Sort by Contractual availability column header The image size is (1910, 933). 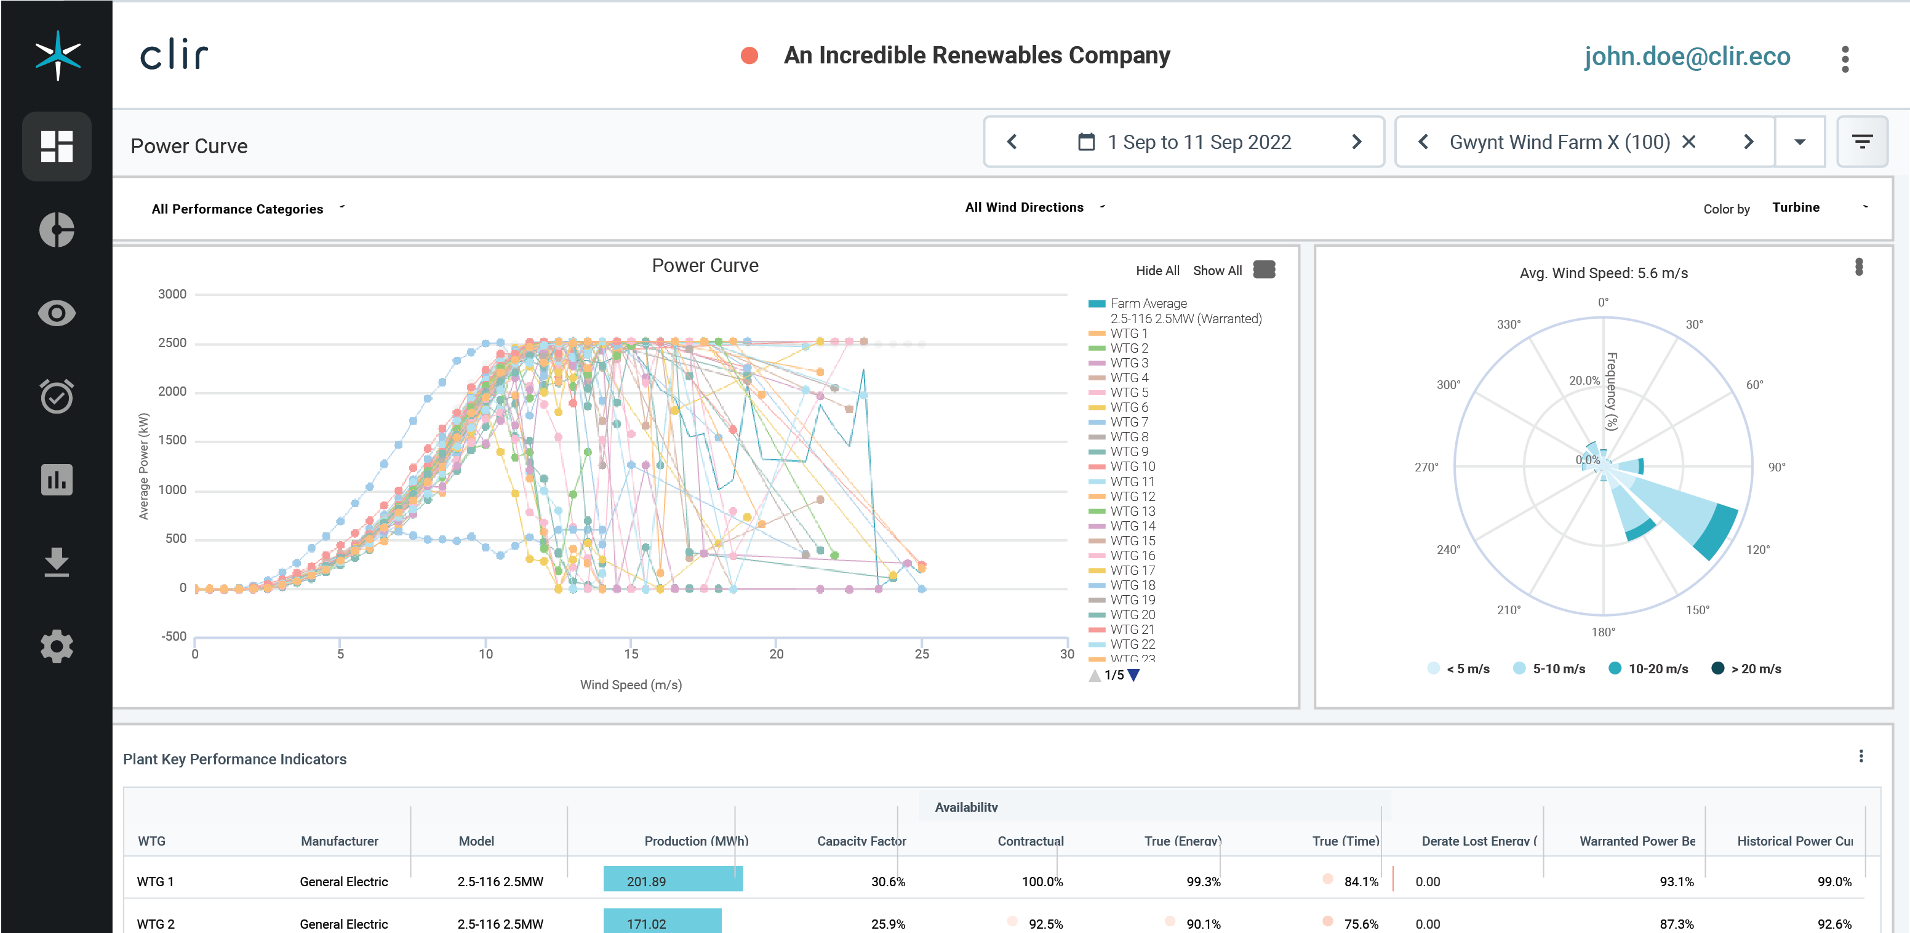point(1030,840)
